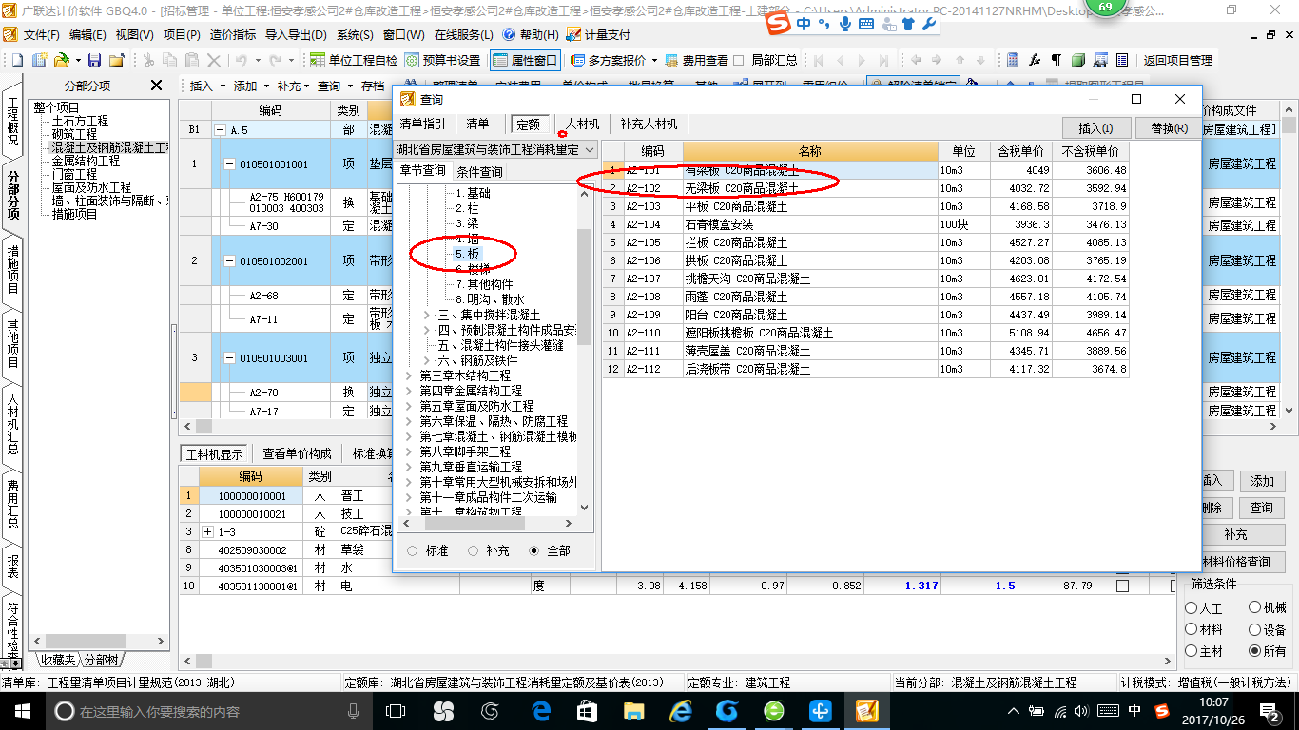Select 机械 filter radio button
The height and width of the screenshot is (730, 1299).
tap(1255, 608)
